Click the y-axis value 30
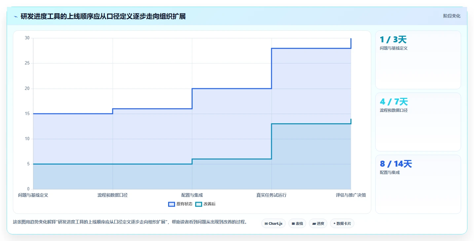 [x=27, y=38]
